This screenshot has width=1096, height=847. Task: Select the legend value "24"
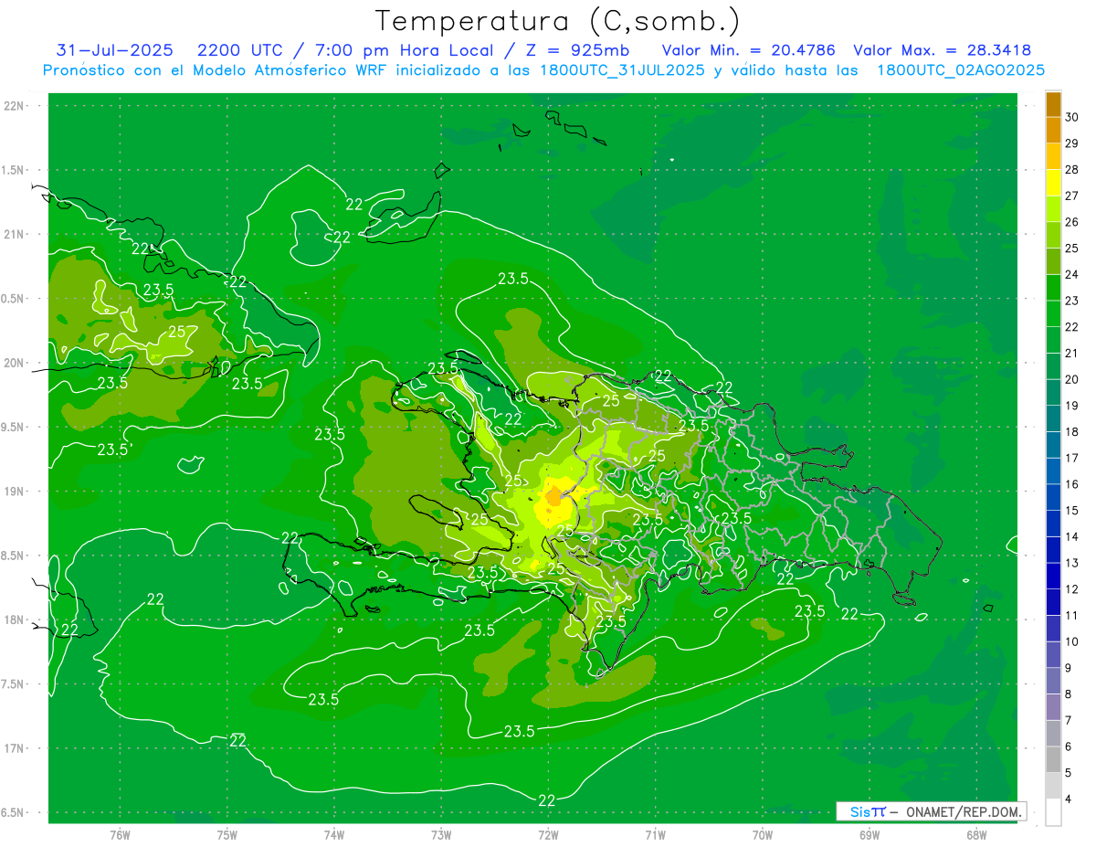point(1072,274)
